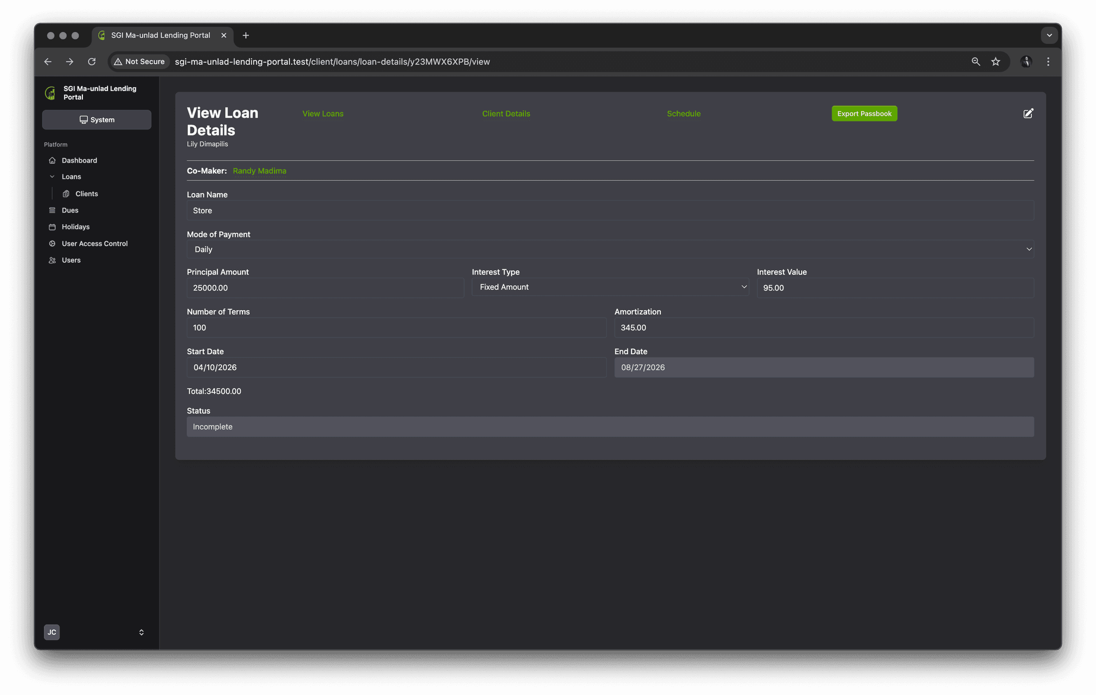Click the Export Passbook button
The width and height of the screenshot is (1096, 695).
click(x=864, y=113)
